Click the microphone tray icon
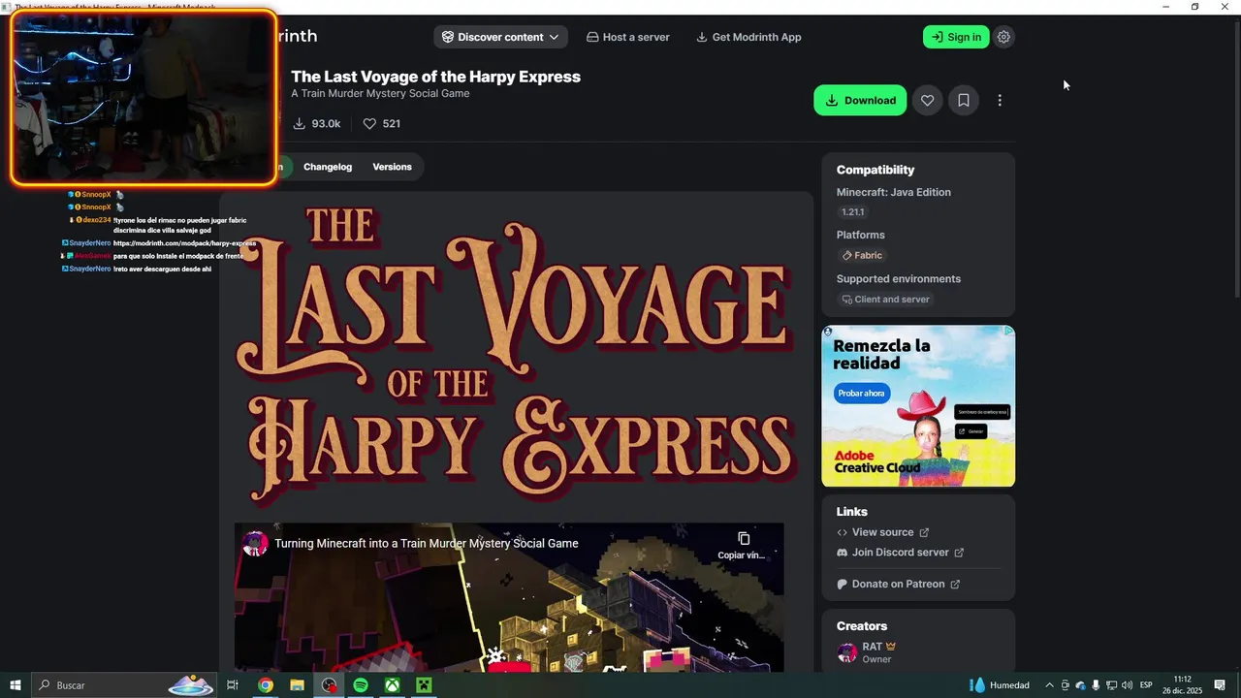1241x698 pixels. tap(1096, 685)
